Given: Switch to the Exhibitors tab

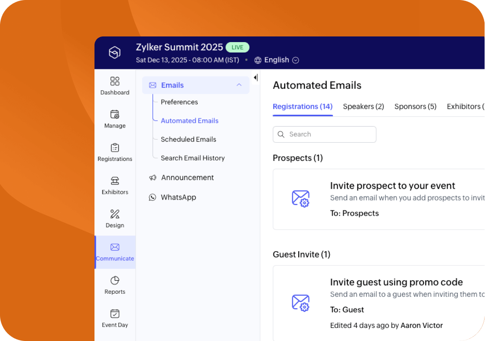Looking at the screenshot, I should tap(465, 107).
